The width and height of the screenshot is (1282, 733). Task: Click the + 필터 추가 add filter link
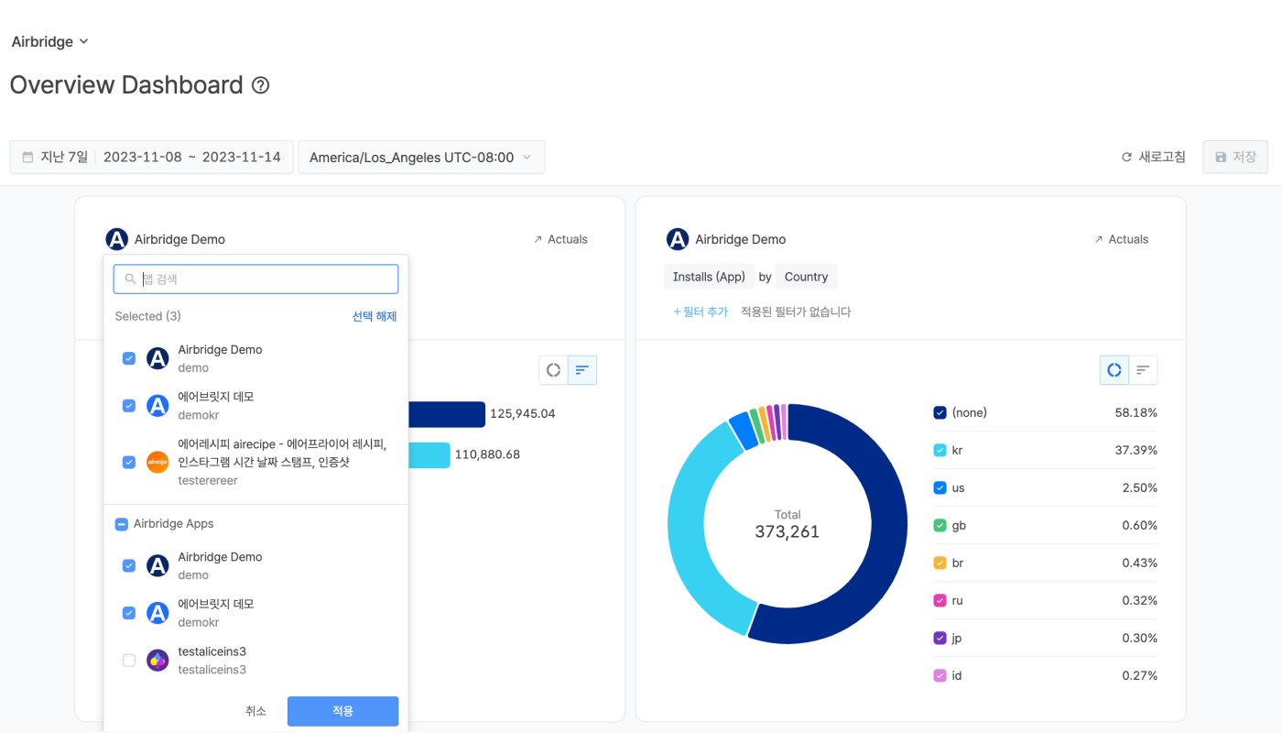tap(701, 312)
